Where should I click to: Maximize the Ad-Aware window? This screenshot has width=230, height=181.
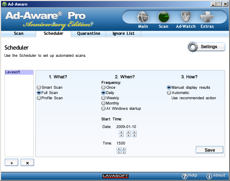pos(219,4)
